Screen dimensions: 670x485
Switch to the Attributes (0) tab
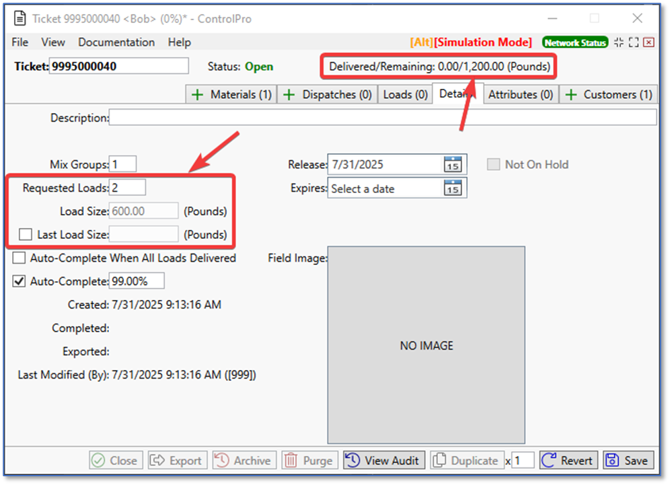[520, 95]
